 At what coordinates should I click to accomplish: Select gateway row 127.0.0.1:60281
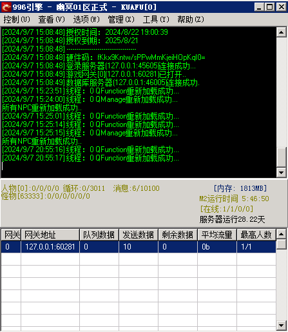pos(139,247)
